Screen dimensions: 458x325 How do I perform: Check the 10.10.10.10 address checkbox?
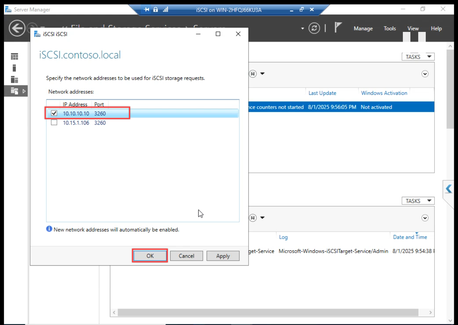(54, 113)
